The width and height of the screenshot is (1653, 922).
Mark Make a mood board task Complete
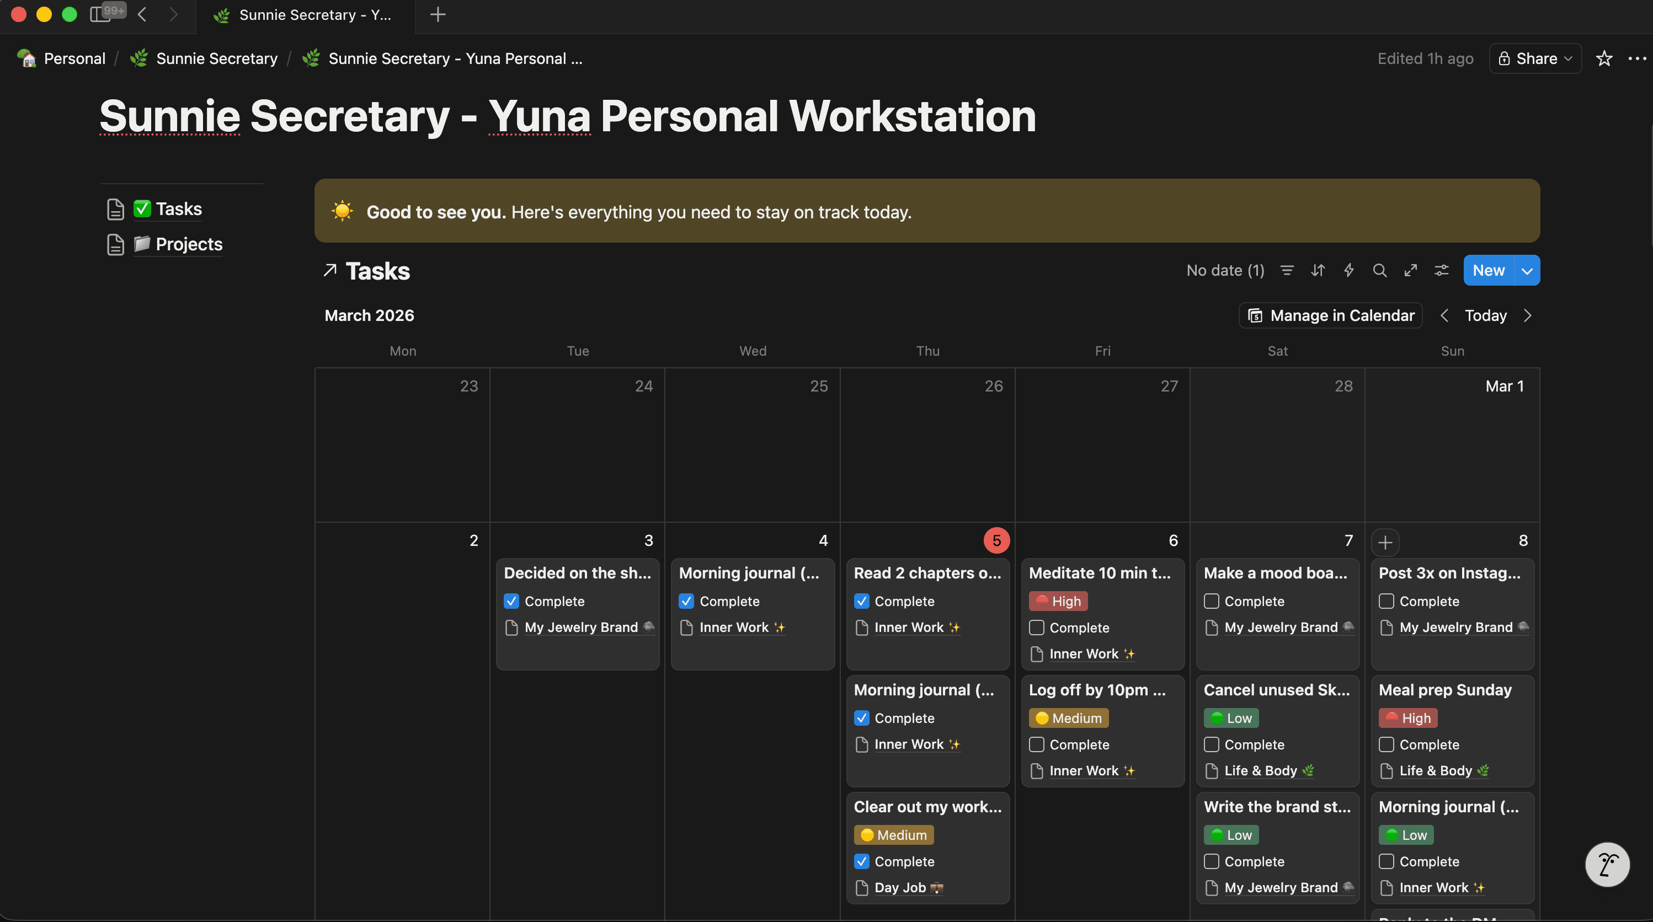[x=1212, y=601]
